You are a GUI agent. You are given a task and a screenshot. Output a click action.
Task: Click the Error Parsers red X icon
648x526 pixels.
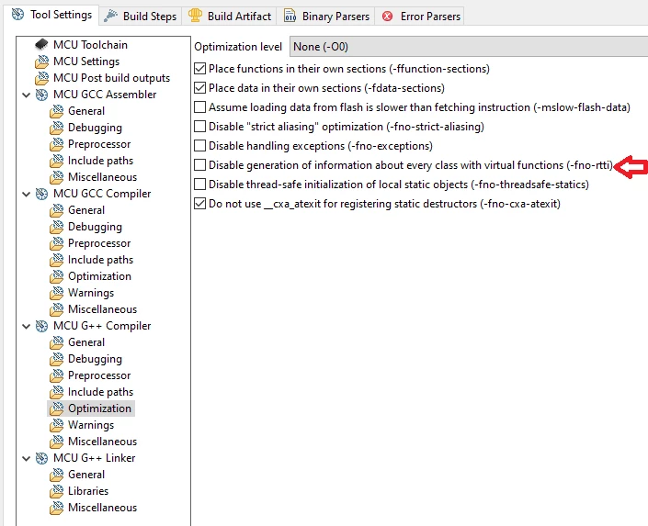387,17
